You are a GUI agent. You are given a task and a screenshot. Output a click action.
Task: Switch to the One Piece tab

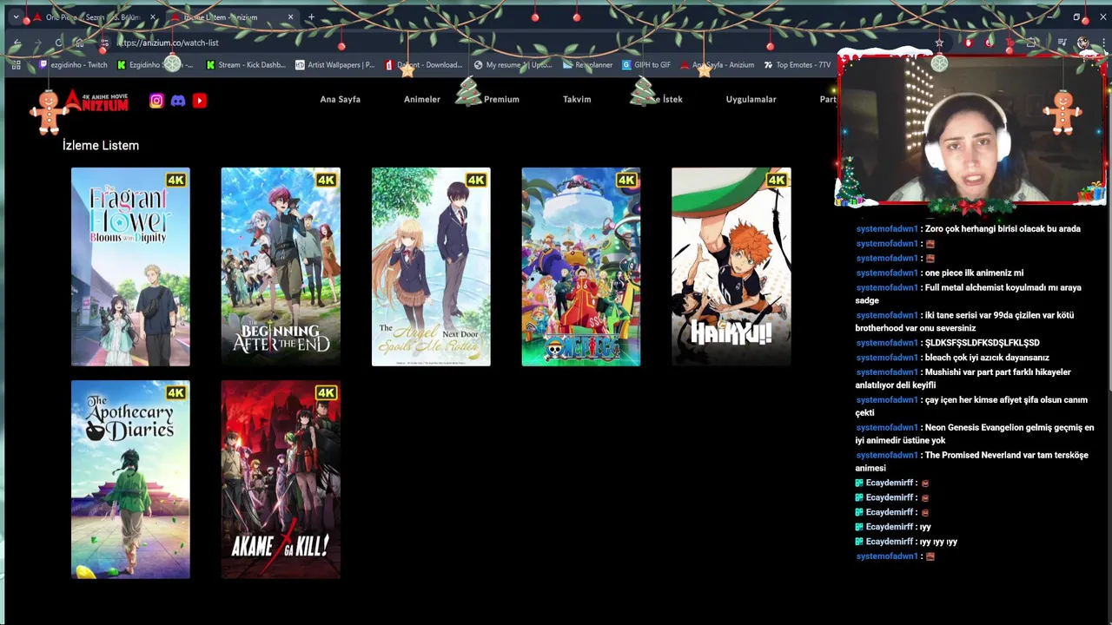[x=94, y=17]
